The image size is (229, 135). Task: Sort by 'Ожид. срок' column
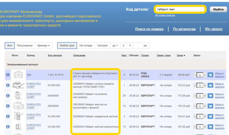(164, 55)
